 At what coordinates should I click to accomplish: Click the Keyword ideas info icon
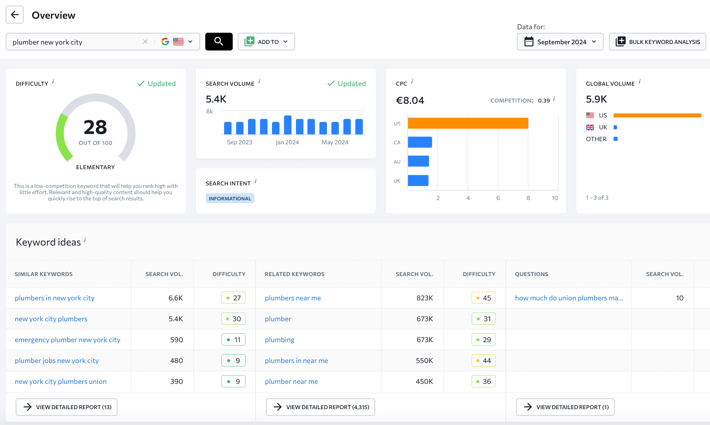pyautogui.click(x=85, y=240)
